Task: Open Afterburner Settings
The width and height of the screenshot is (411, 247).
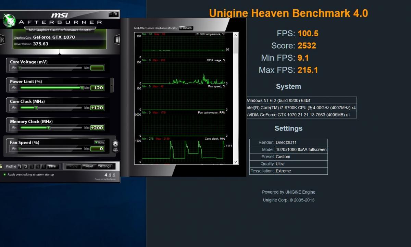Action: click(x=105, y=166)
